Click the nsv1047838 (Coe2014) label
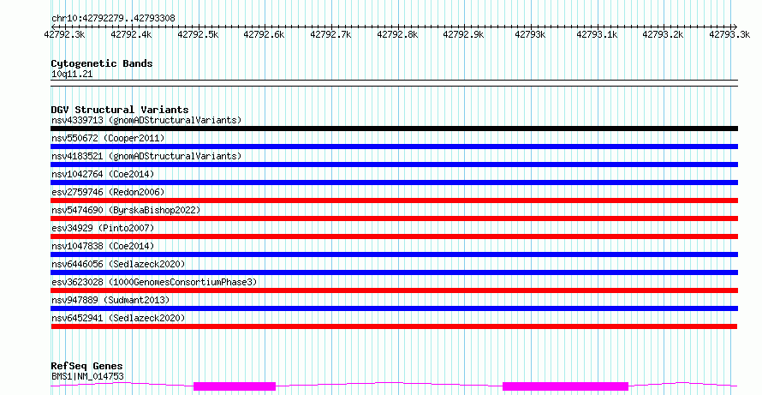The image size is (762, 395). 103,246
